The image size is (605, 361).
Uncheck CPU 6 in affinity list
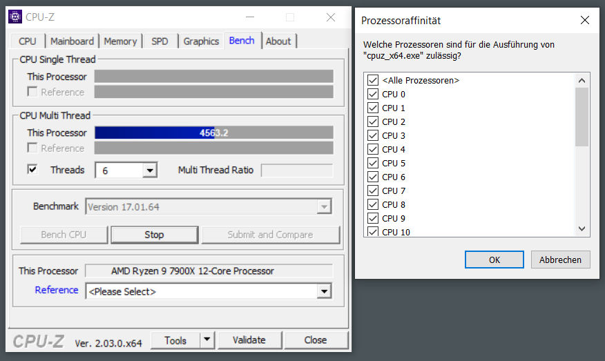coord(373,177)
